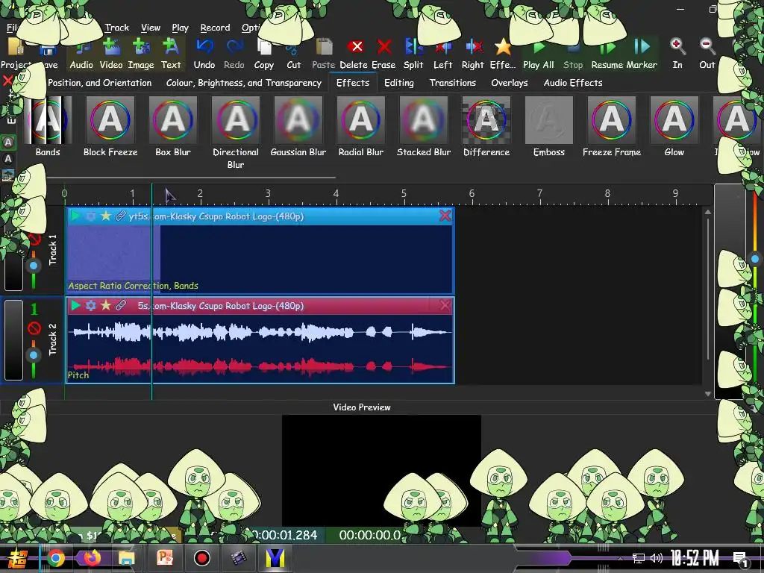
Task: Click the trim Right toolbar icon
Action: 472,53
